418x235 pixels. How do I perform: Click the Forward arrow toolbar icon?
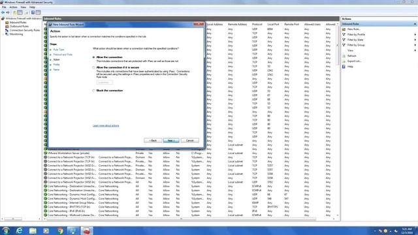[x=8, y=12]
